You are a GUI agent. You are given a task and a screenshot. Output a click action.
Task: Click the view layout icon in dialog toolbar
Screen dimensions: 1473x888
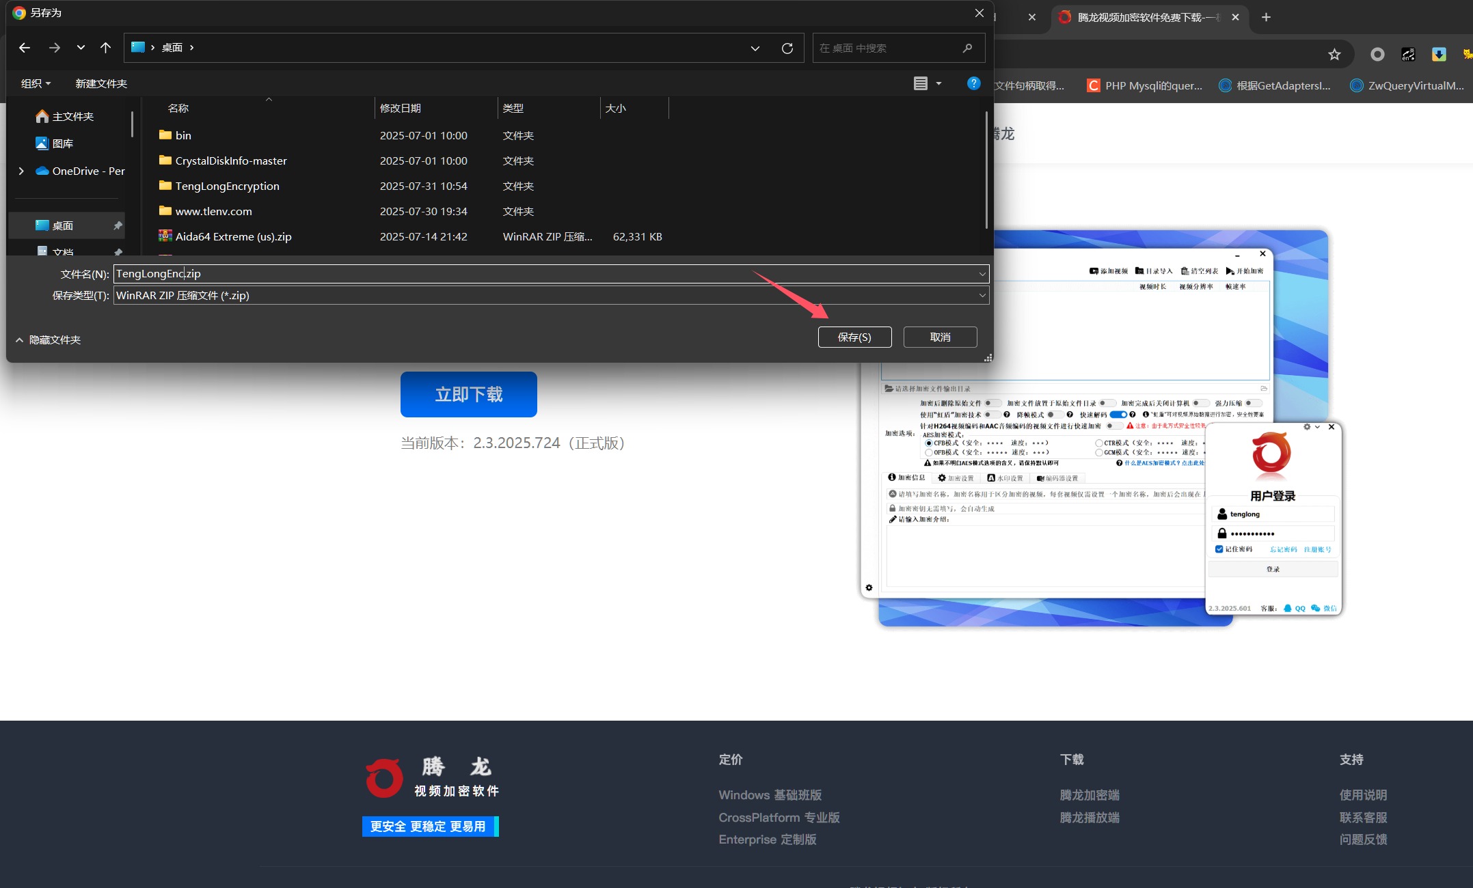pos(921,83)
